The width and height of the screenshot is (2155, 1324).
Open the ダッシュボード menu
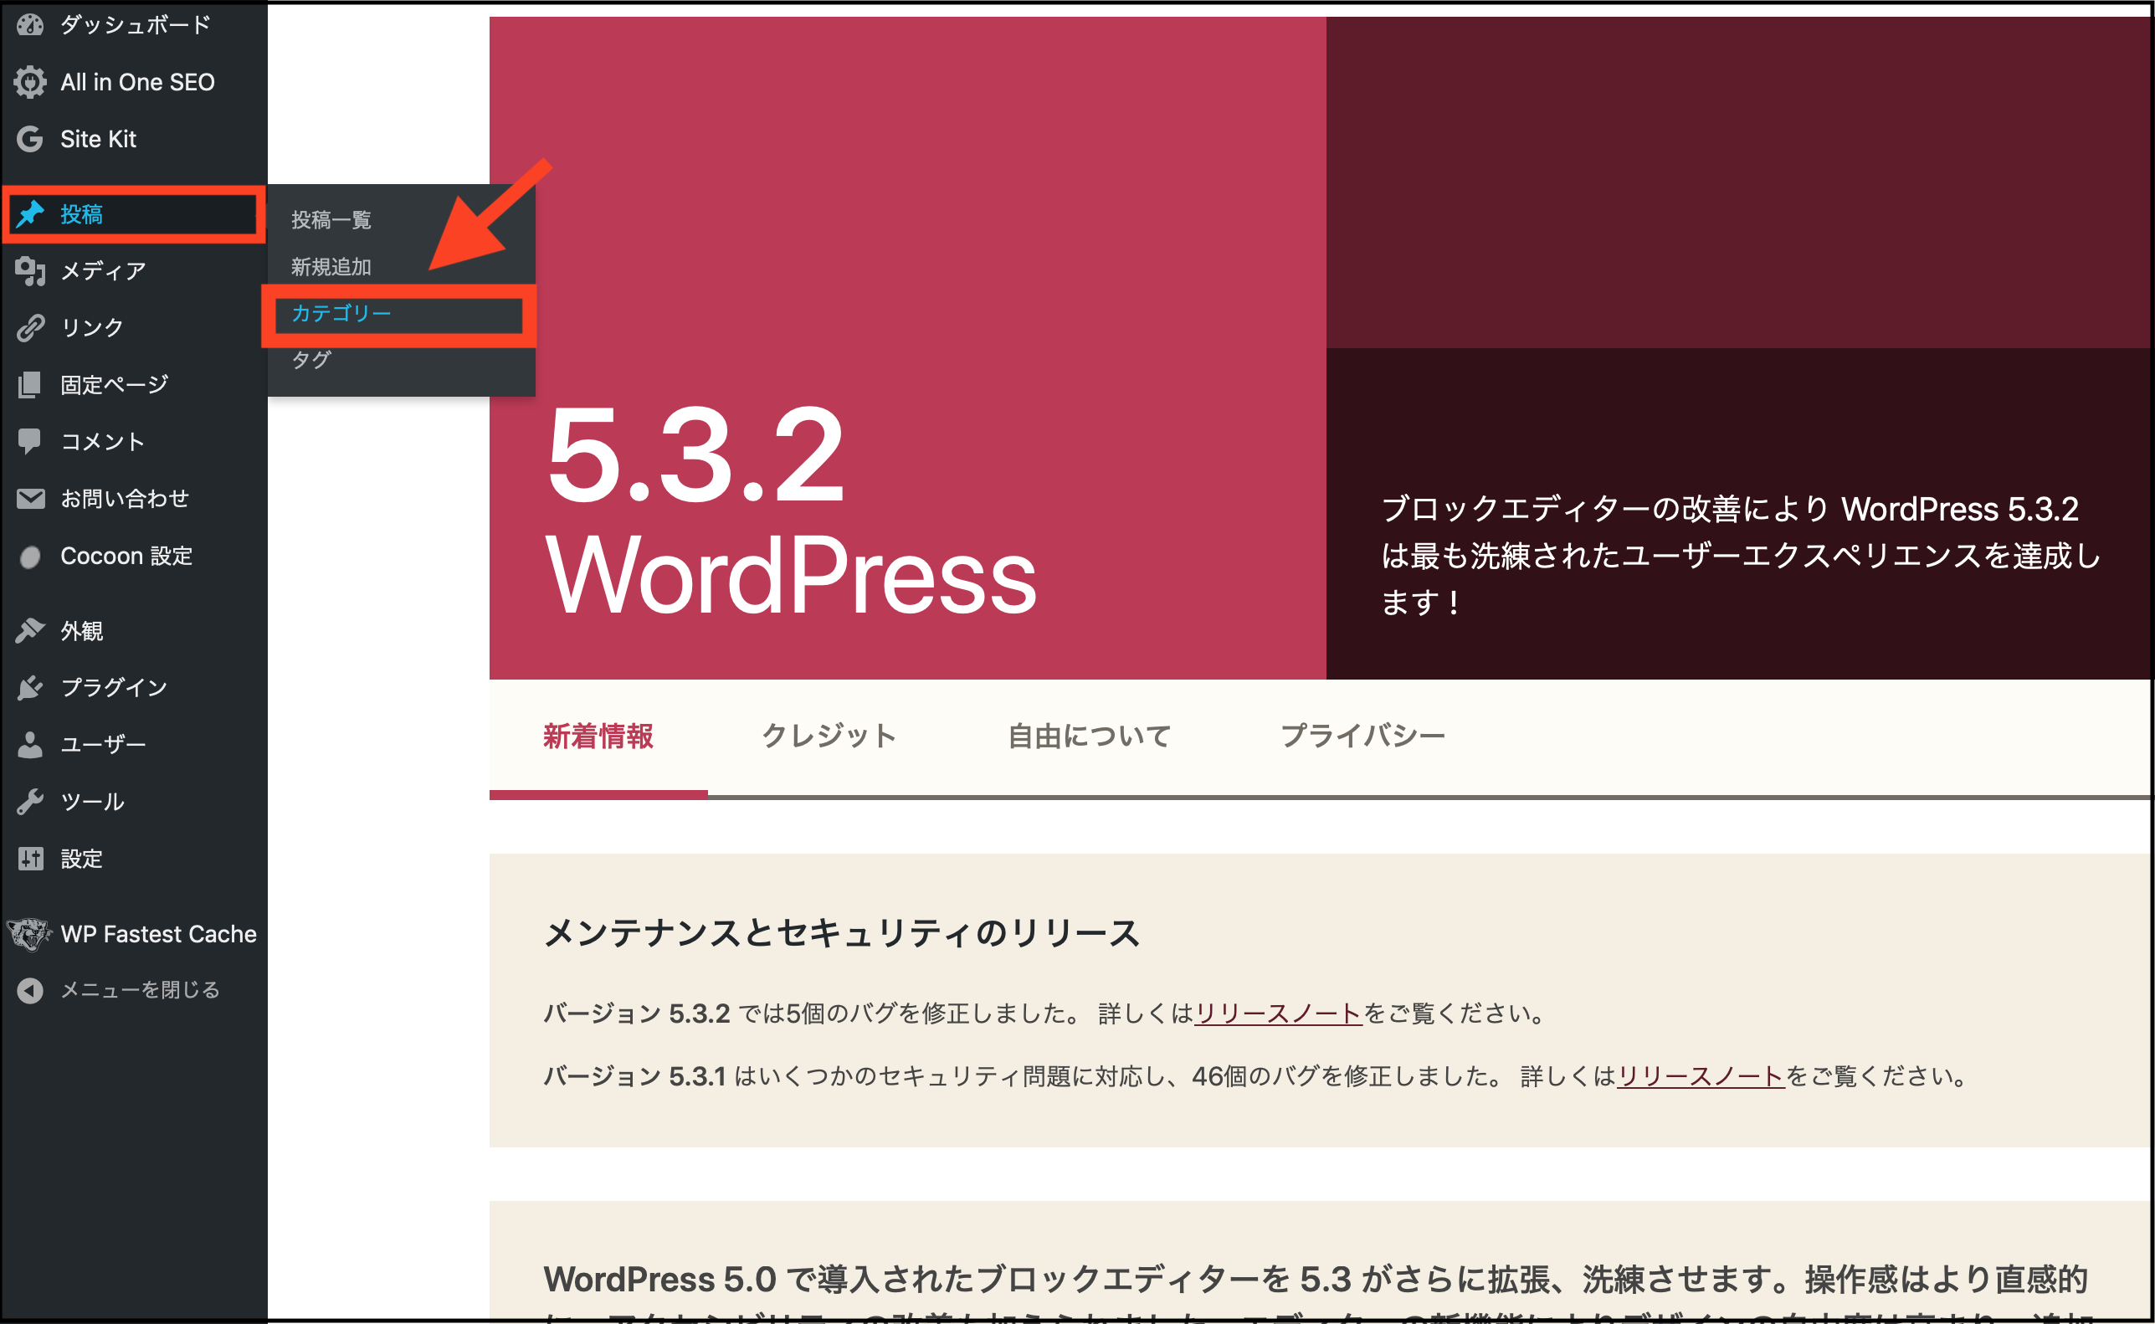134,24
